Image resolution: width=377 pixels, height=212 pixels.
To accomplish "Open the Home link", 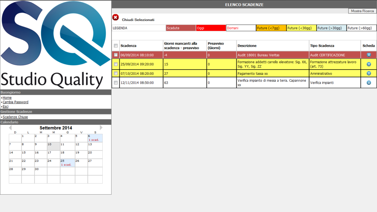I will pyautogui.click(x=7, y=98).
